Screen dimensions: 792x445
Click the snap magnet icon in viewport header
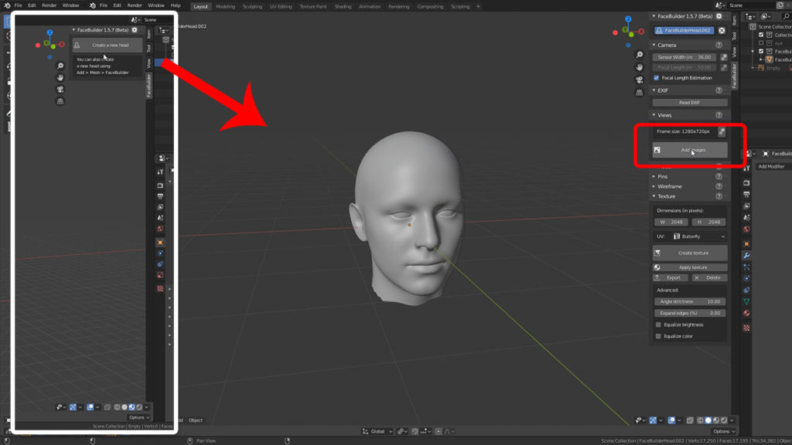(x=415, y=432)
